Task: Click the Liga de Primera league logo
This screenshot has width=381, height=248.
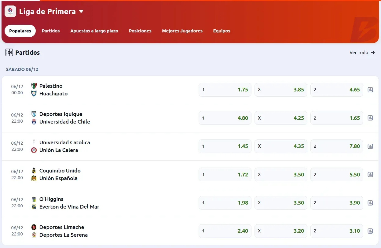Action: [10, 12]
